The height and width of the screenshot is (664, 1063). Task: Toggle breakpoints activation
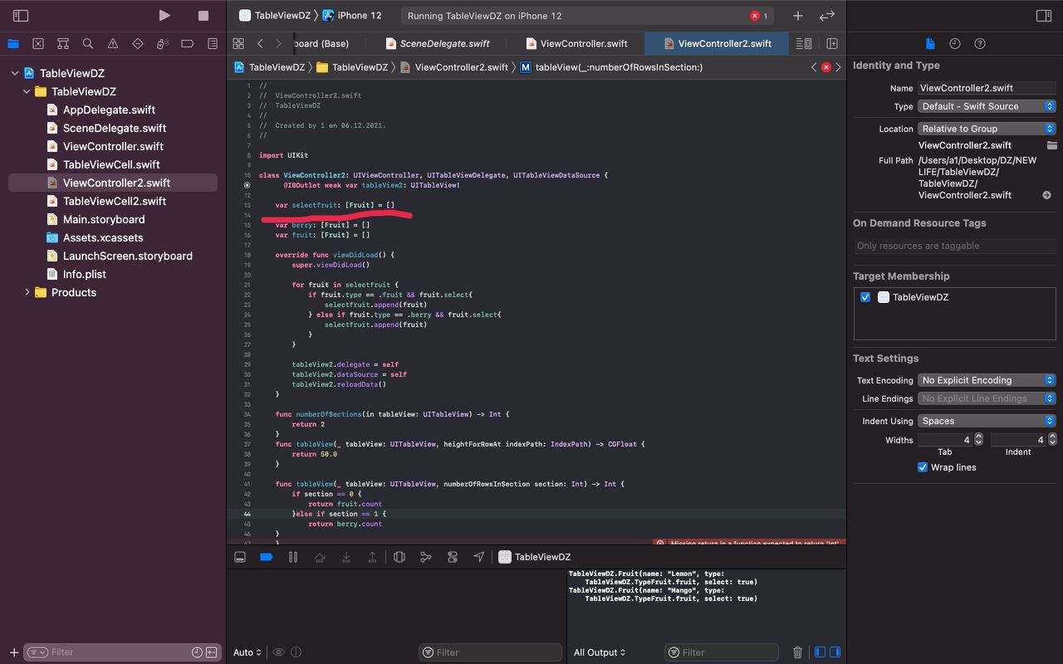pyautogui.click(x=267, y=557)
